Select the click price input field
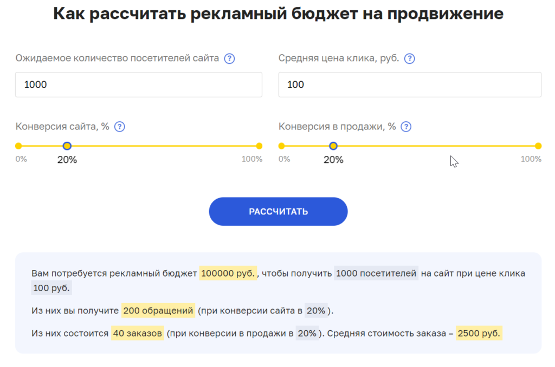The image size is (555, 367). coord(410,84)
